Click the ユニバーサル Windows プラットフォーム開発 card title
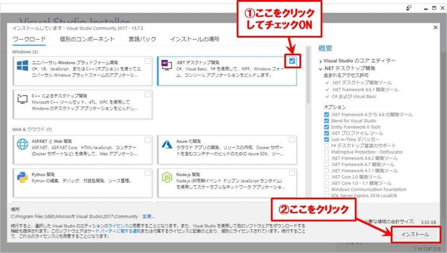 coord(75,63)
